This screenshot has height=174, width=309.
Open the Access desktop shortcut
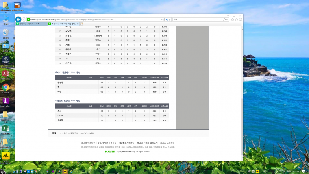[6, 75]
